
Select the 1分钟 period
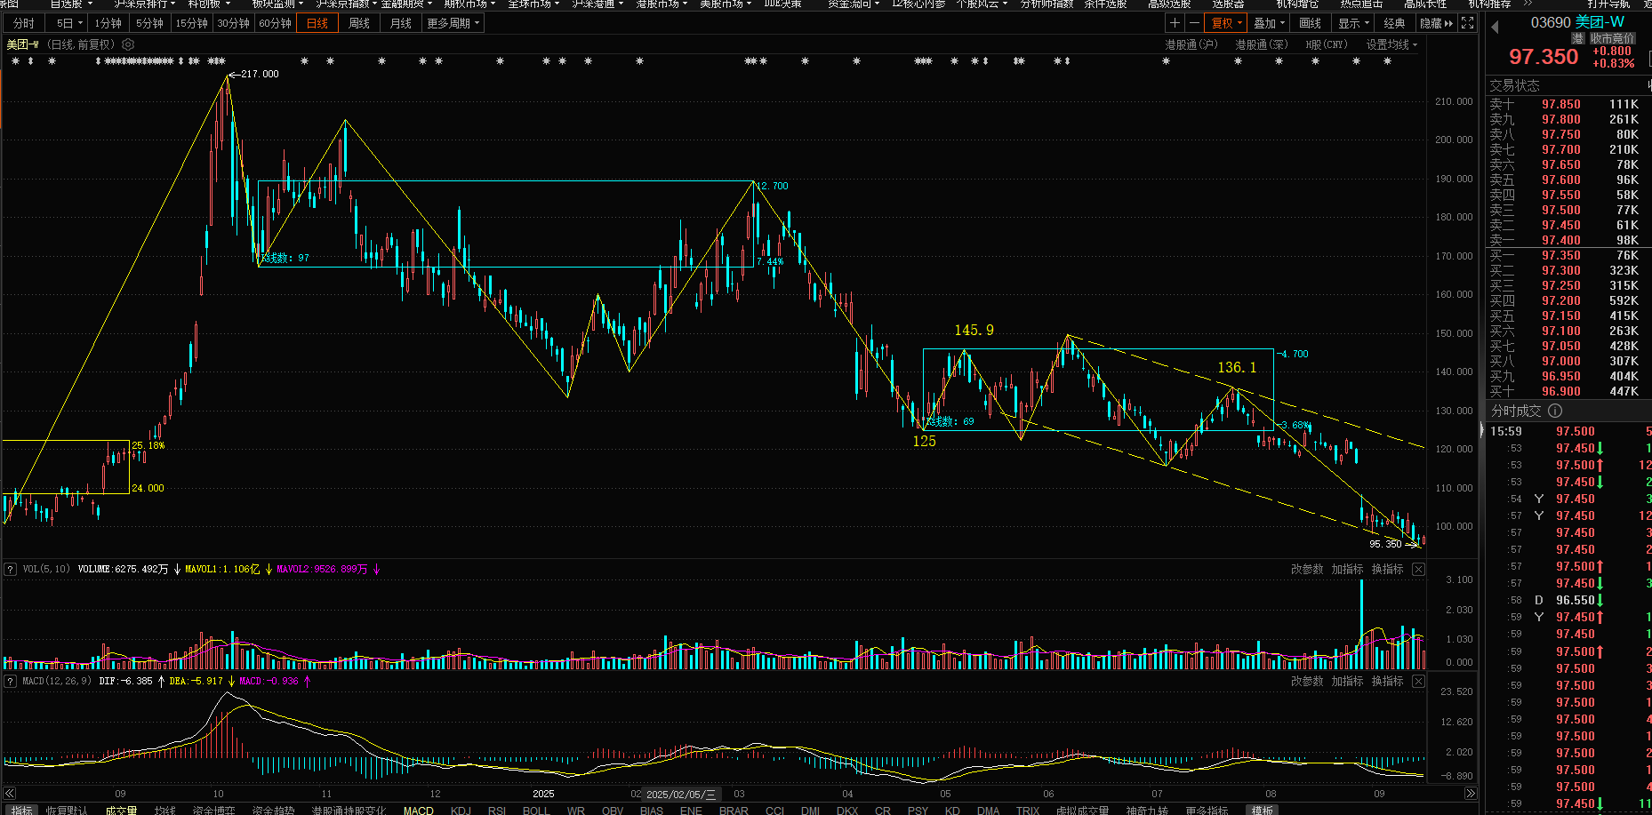pos(108,23)
